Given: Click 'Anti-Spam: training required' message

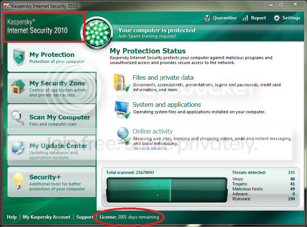Looking at the screenshot, I should 146,36.
